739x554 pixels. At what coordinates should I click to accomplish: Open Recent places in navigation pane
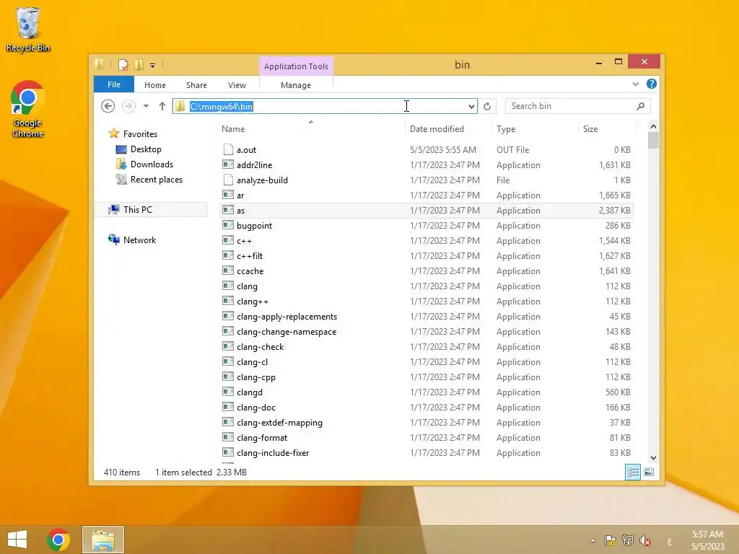(157, 180)
